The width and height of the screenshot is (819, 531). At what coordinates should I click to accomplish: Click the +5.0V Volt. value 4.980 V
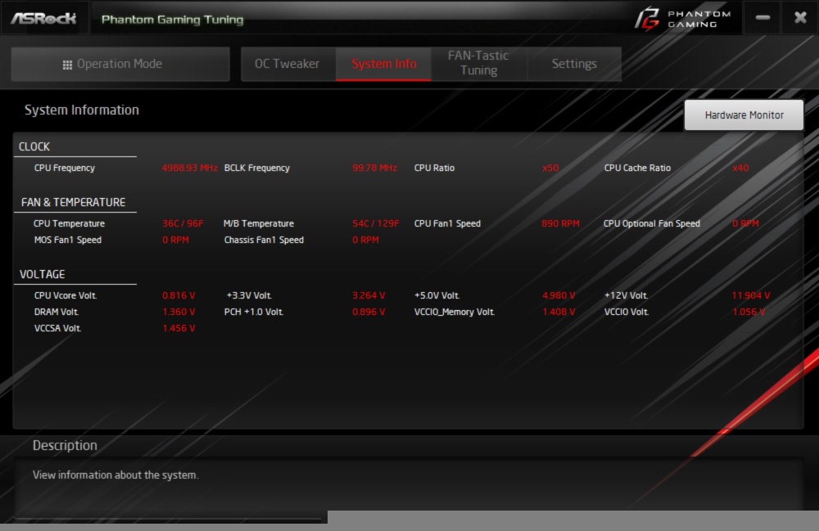point(559,295)
